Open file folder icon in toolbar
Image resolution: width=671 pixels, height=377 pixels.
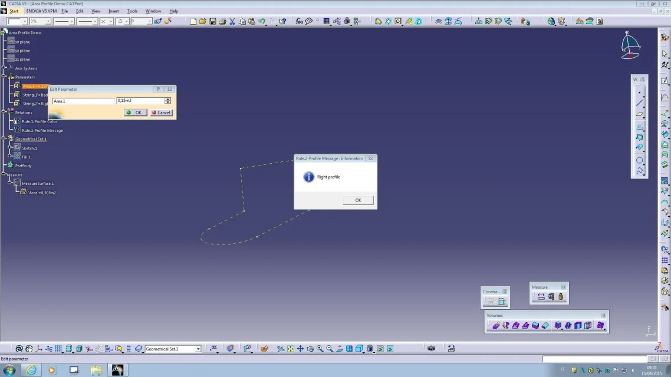[x=203, y=21]
